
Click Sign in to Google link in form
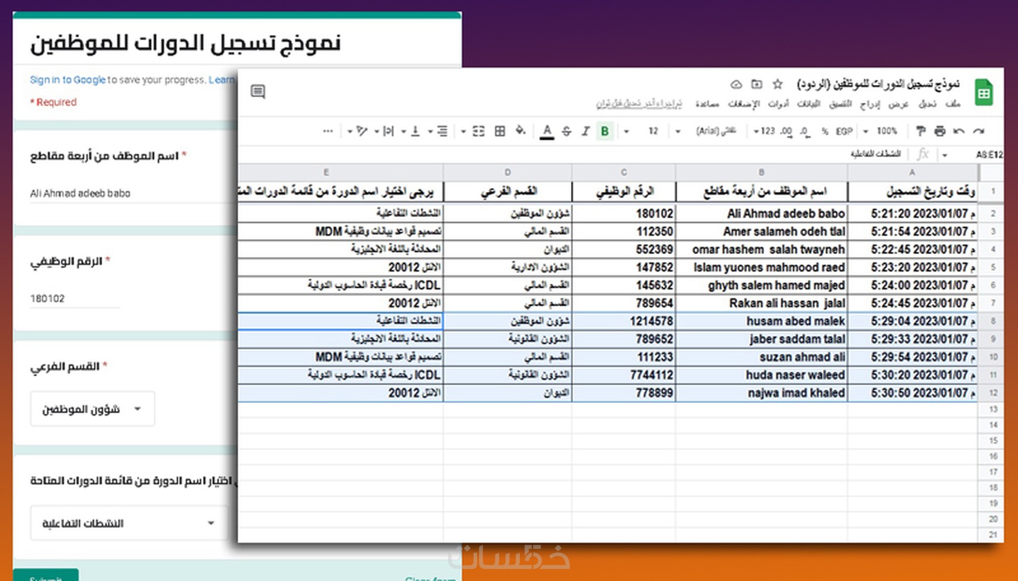pyautogui.click(x=68, y=80)
